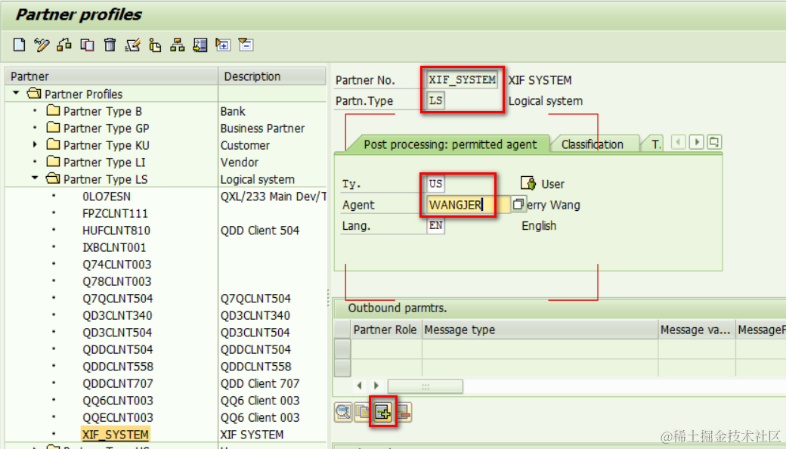Select partner QQ6CLNT003
786x449 pixels.
pyautogui.click(x=118, y=401)
